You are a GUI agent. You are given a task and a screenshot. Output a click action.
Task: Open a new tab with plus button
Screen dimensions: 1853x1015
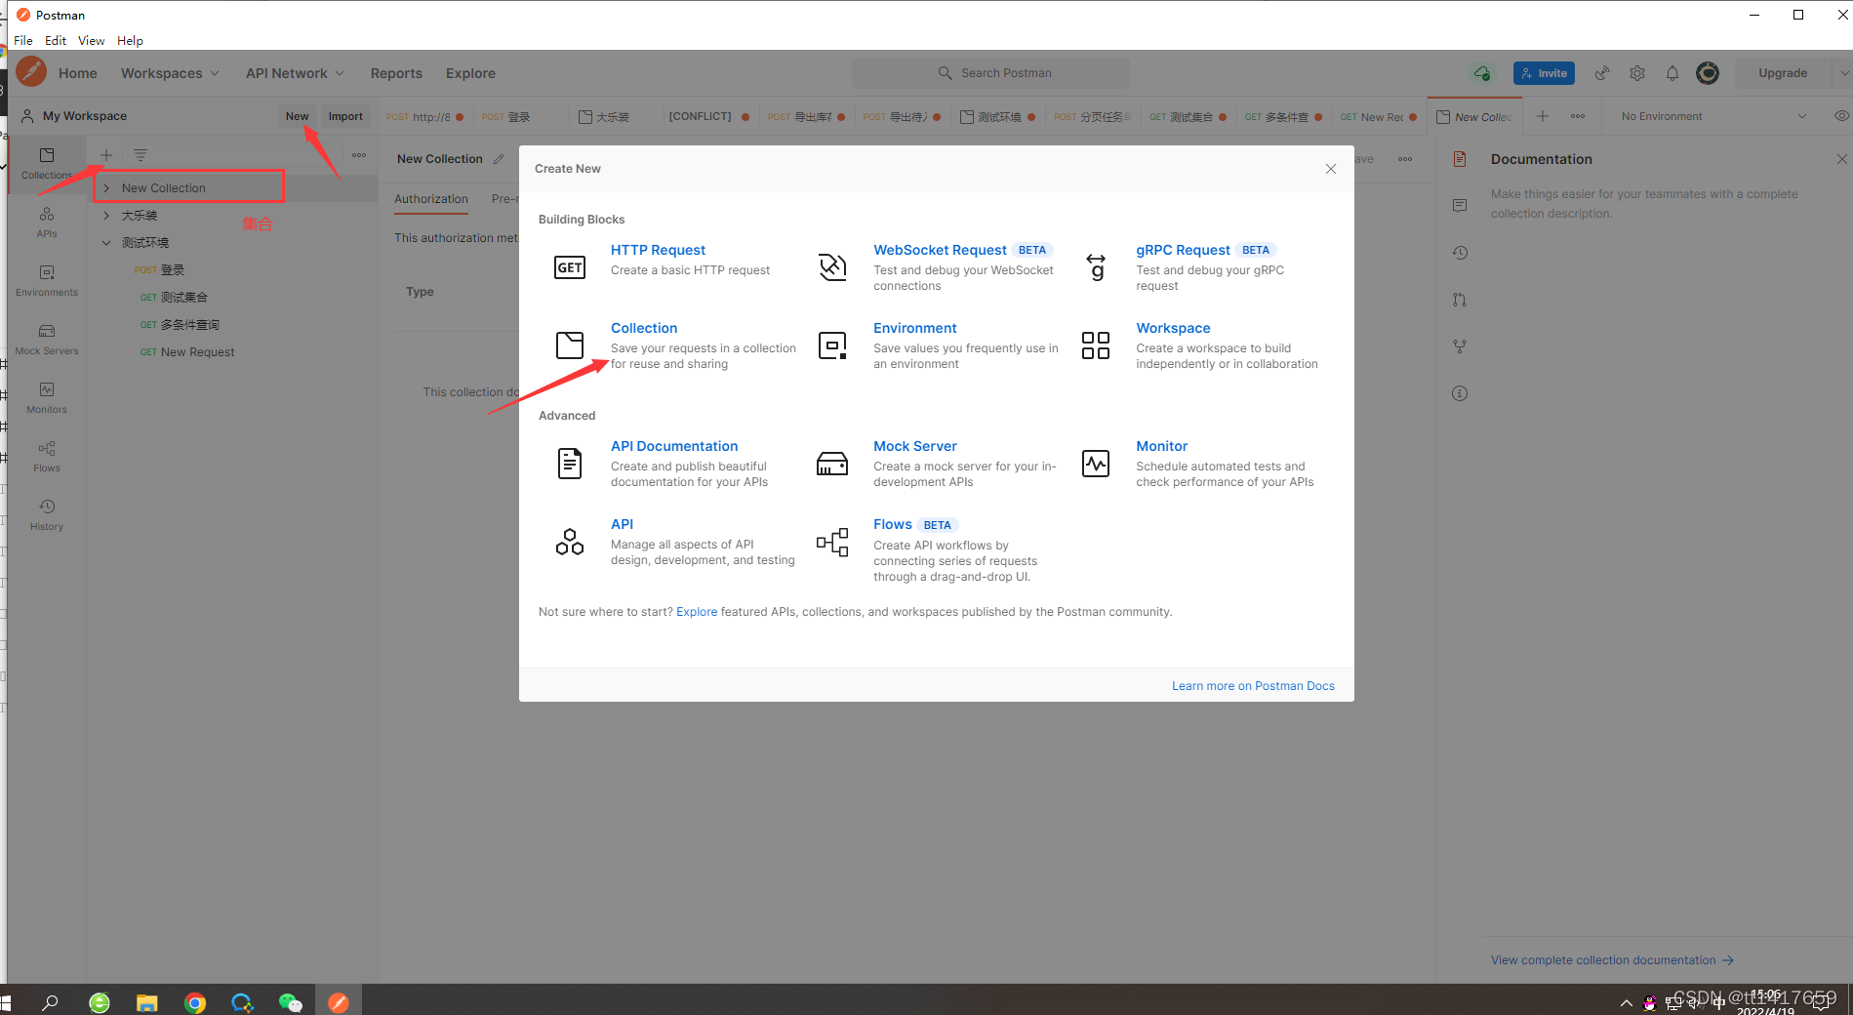click(1543, 116)
